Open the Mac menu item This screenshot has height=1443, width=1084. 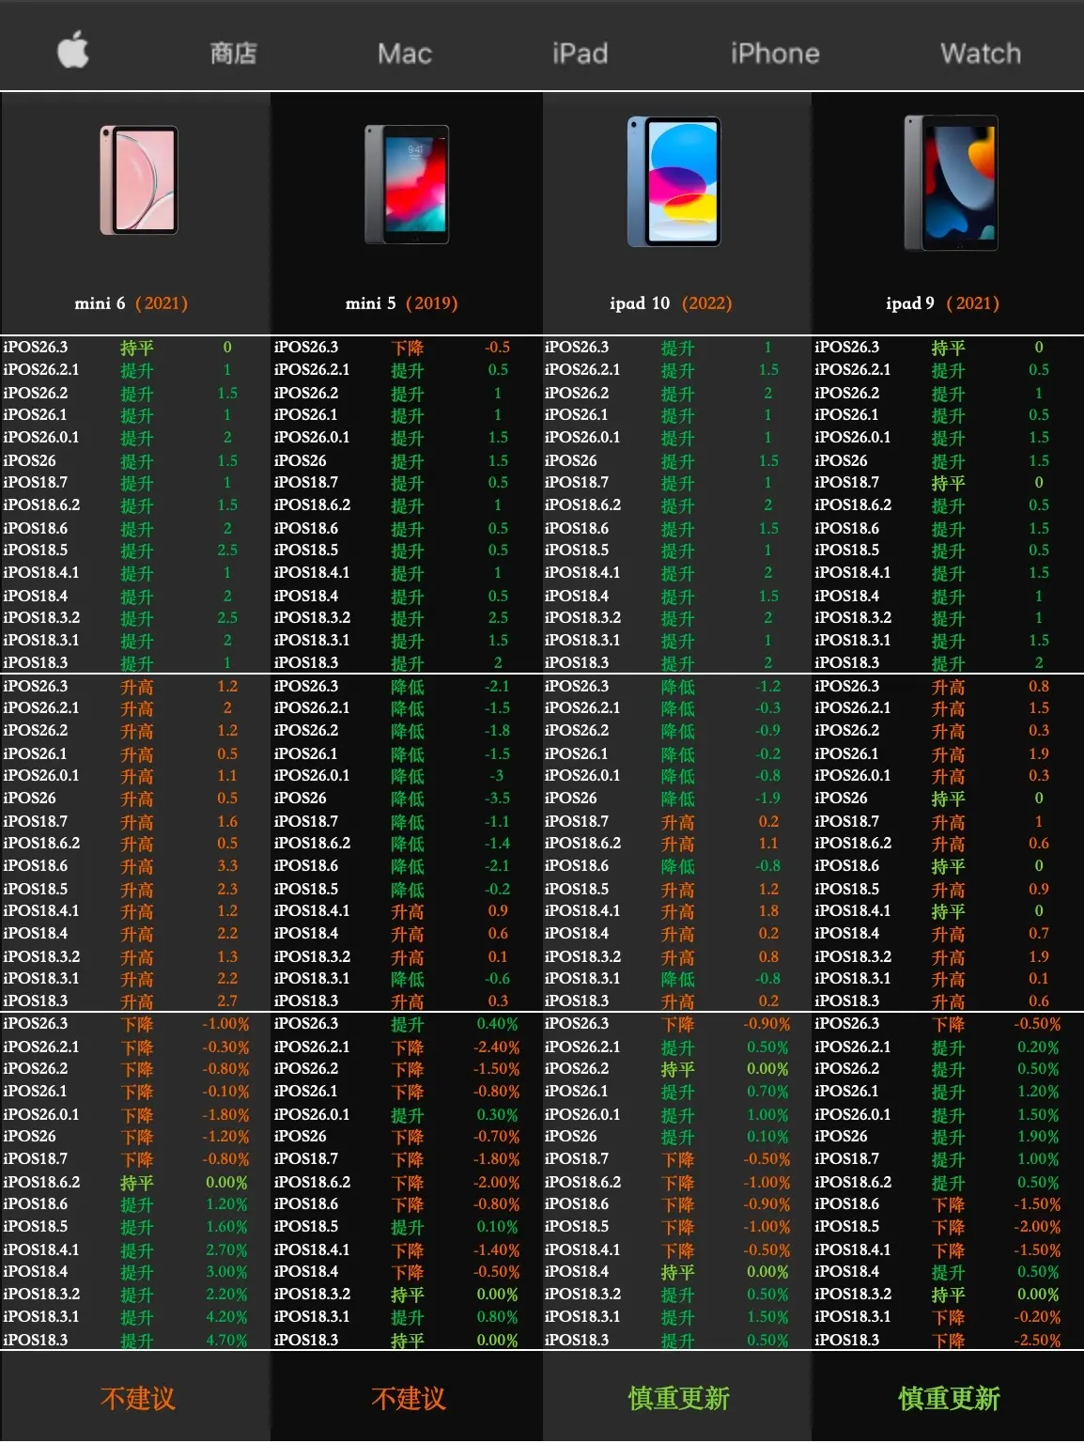point(405,54)
